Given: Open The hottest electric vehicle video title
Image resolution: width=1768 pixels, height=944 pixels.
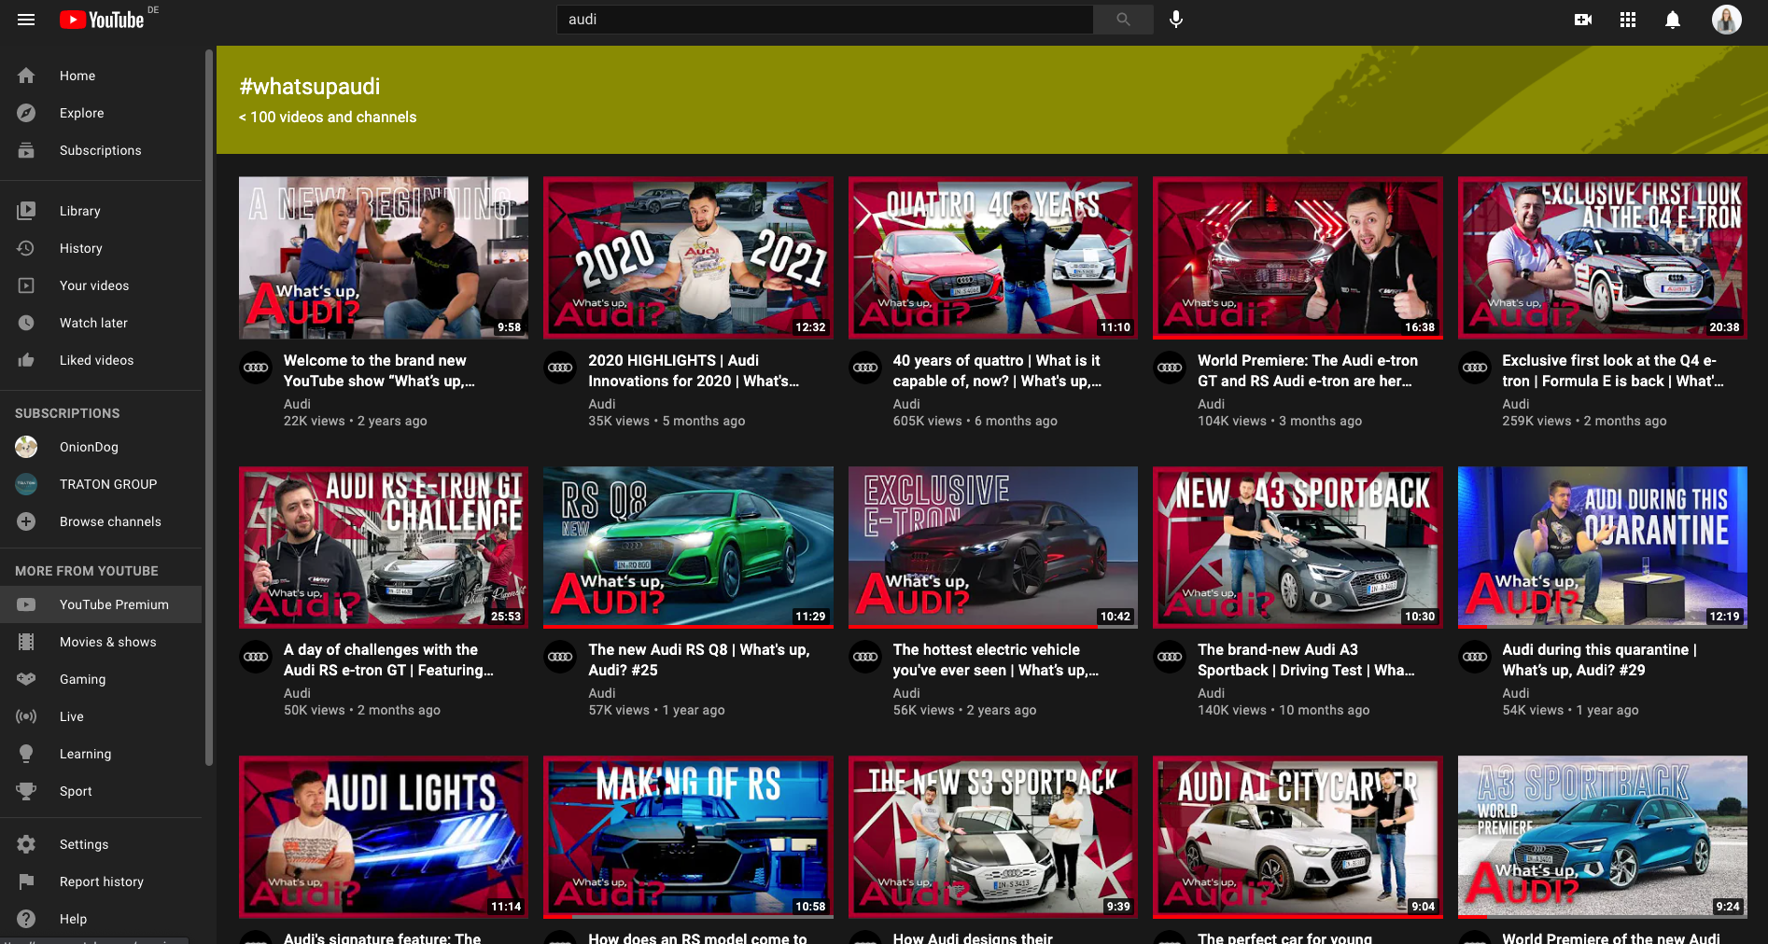Looking at the screenshot, I should 996,659.
